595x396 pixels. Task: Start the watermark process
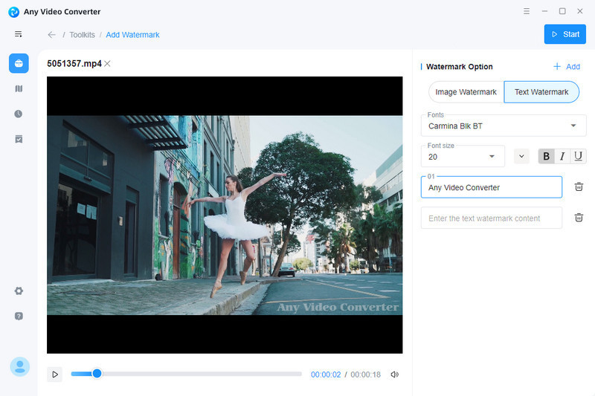point(565,34)
